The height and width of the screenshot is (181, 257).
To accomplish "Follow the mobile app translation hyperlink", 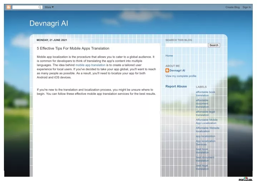I will 90,65.
